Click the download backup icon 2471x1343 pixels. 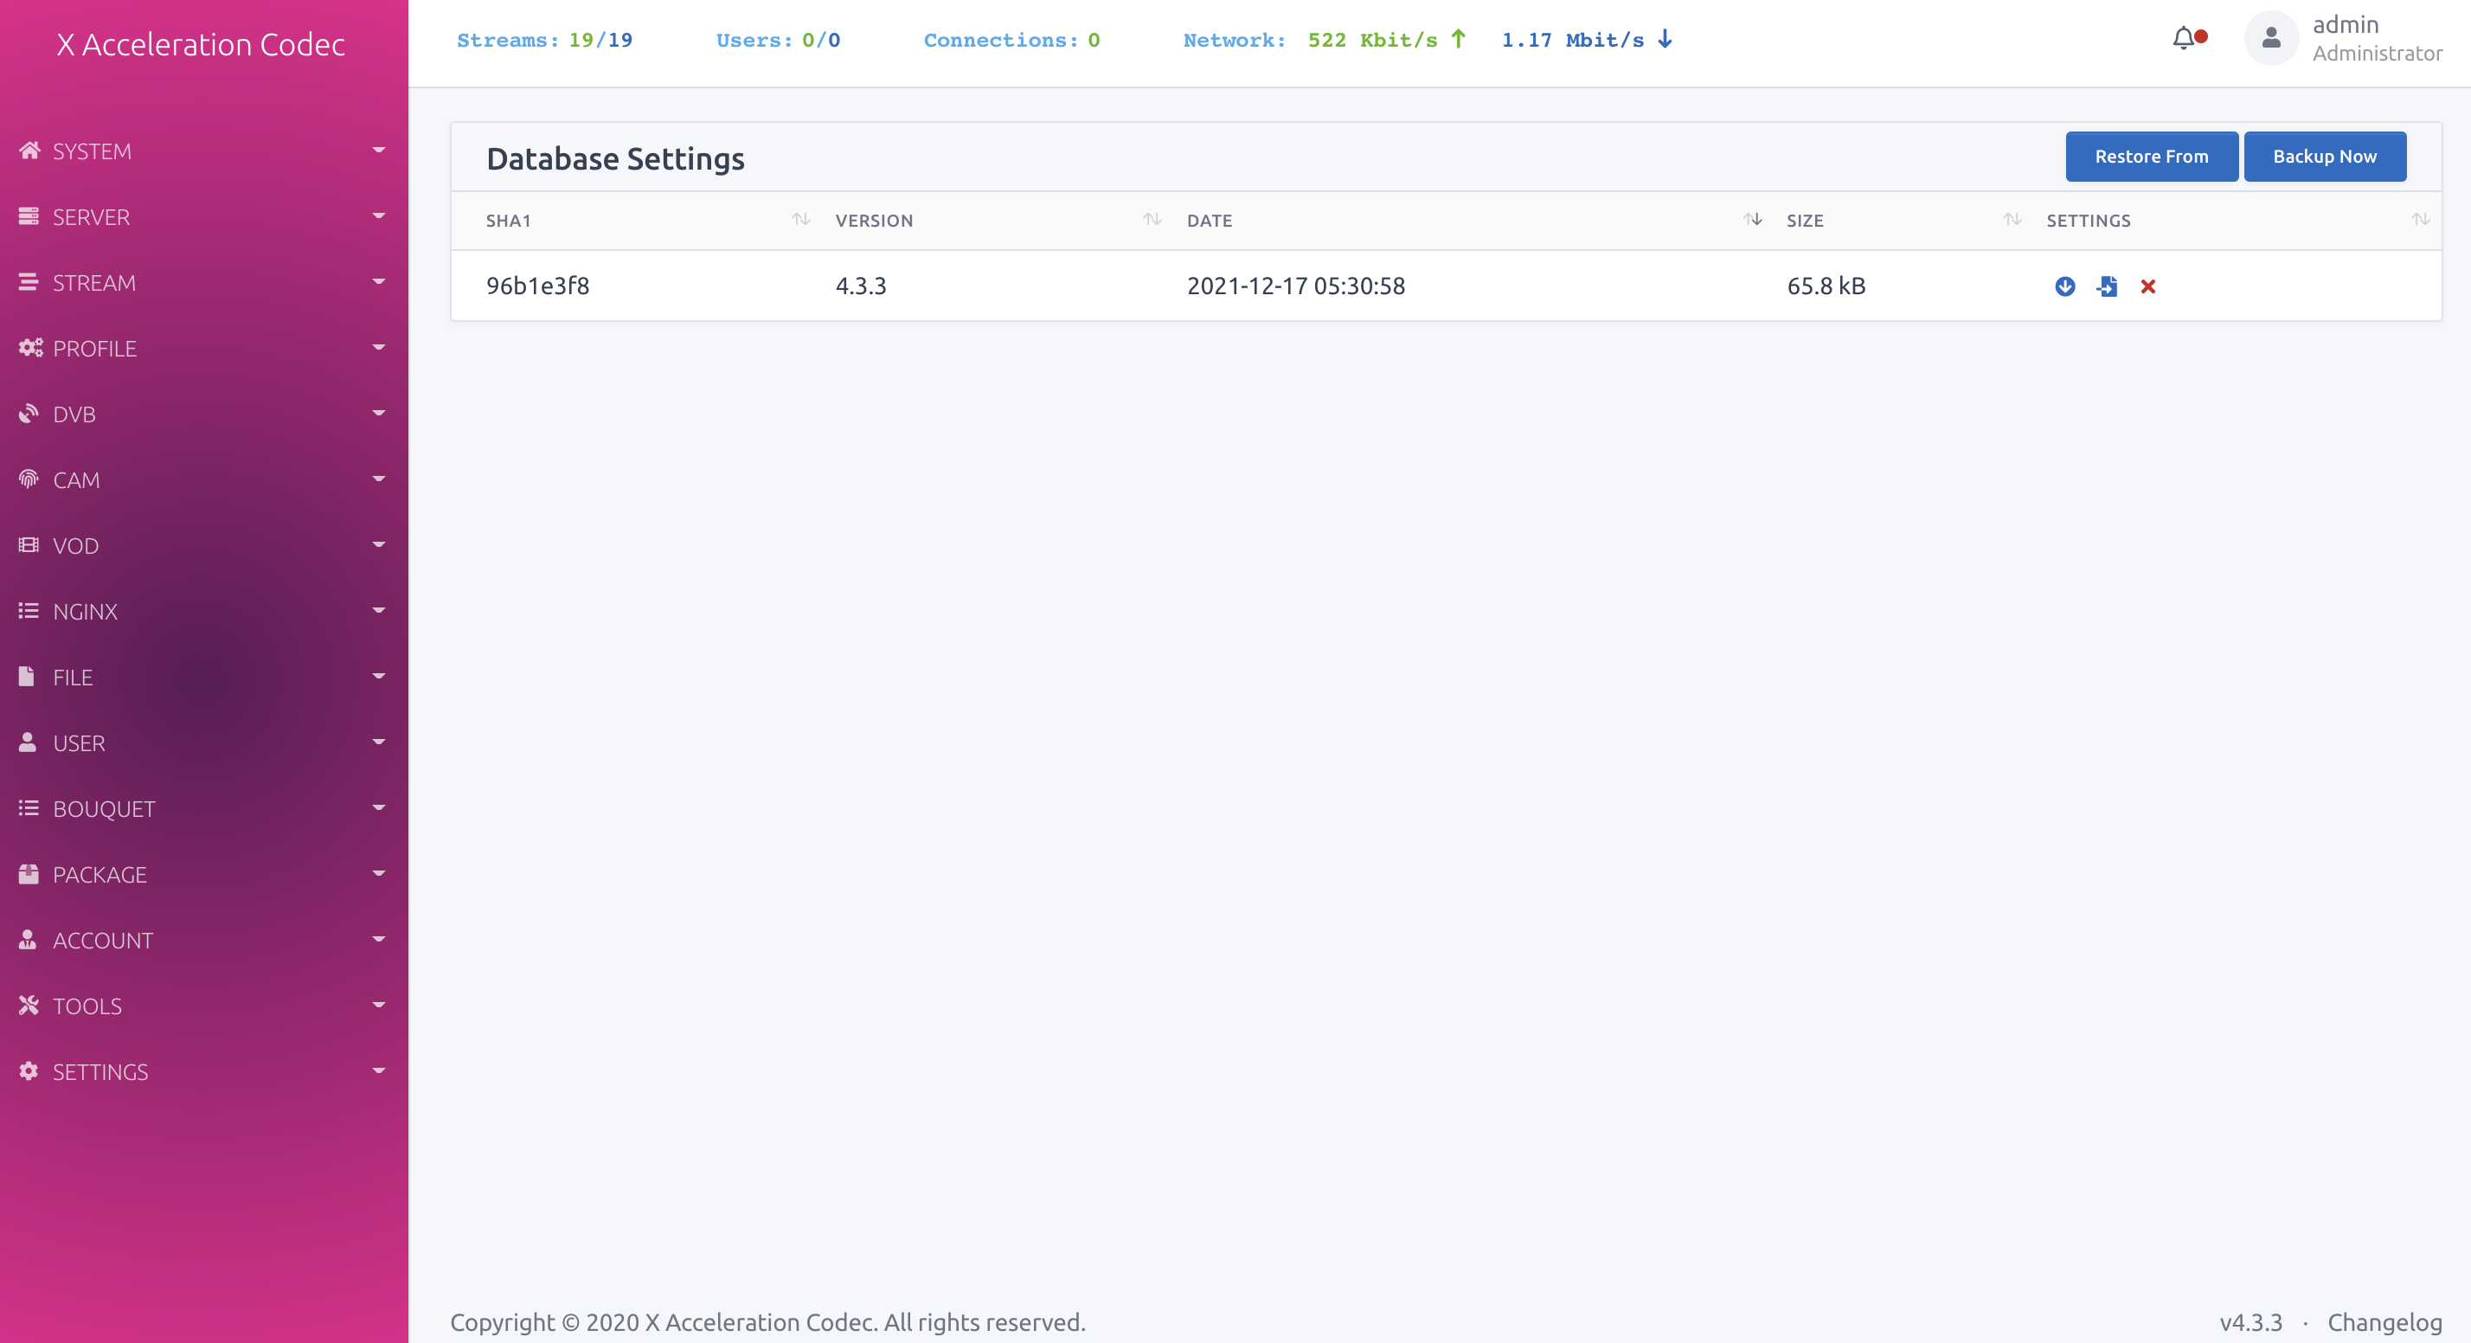click(2064, 286)
